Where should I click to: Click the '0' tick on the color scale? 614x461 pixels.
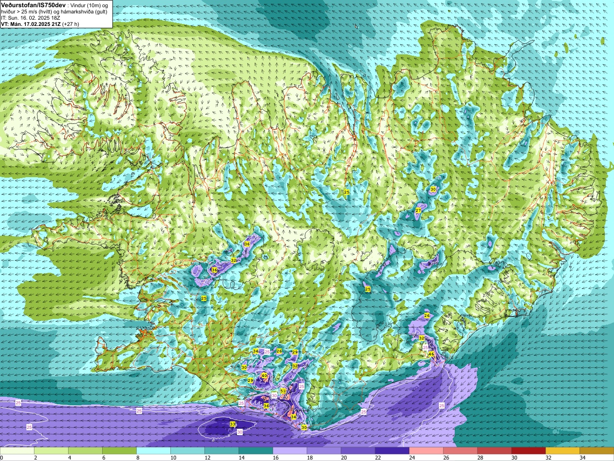(x=1, y=458)
